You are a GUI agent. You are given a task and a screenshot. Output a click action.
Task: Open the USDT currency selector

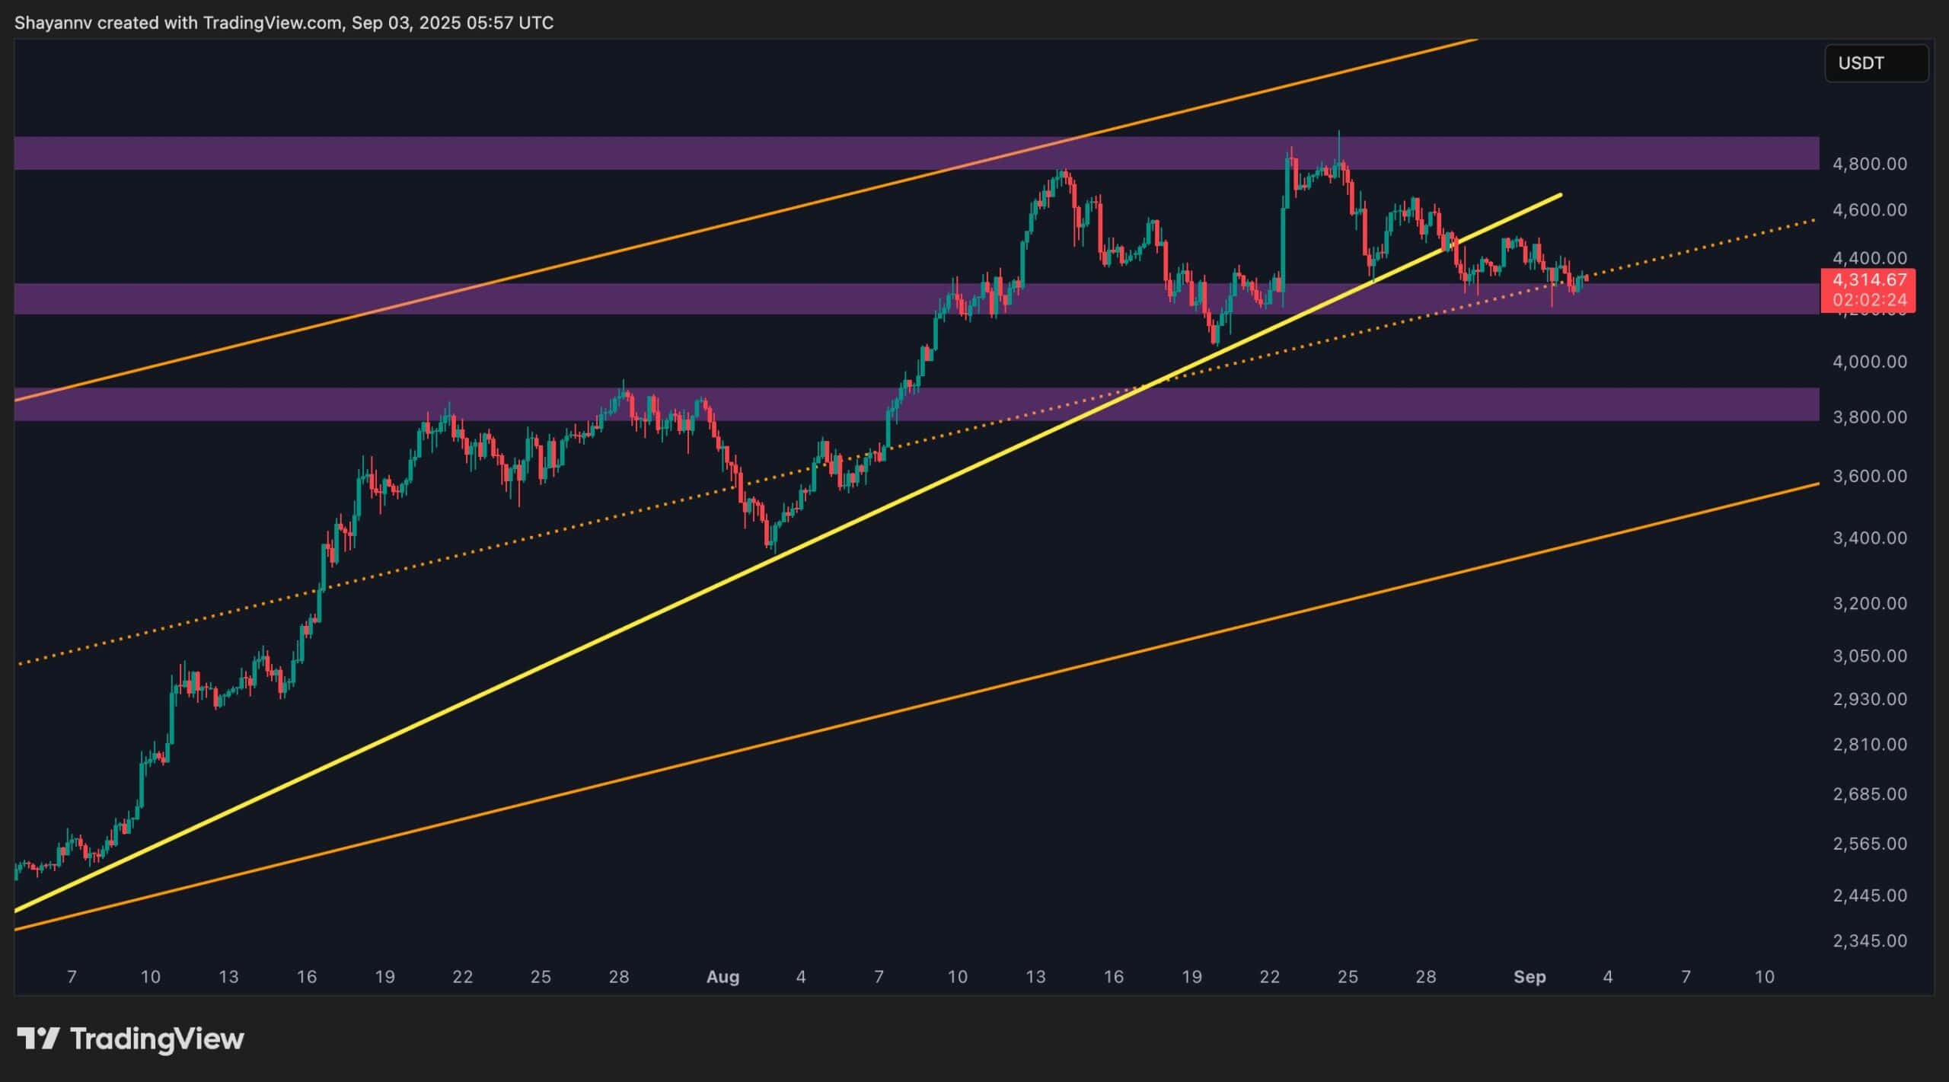coord(1876,63)
